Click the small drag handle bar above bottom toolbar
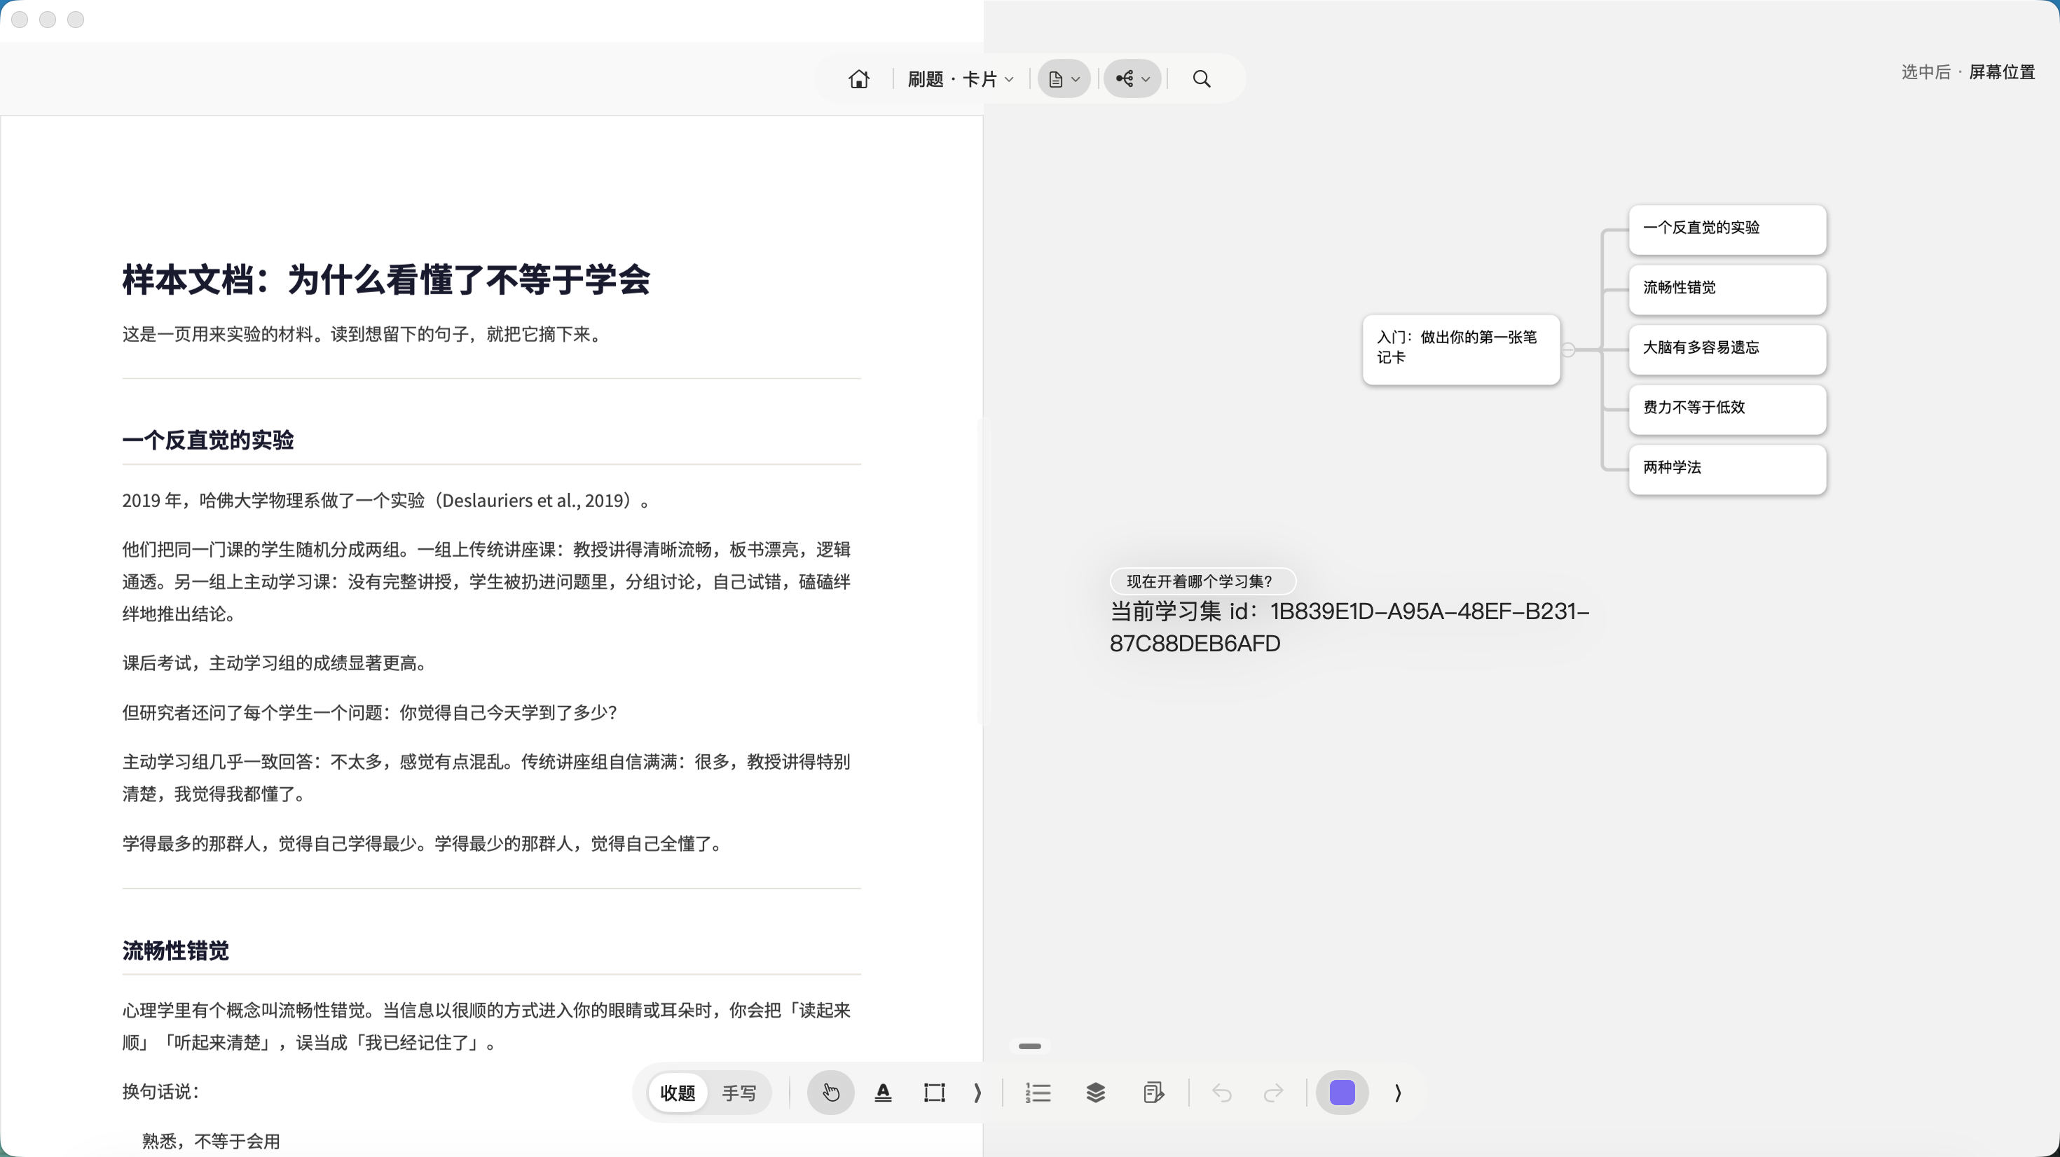Viewport: 2060px width, 1157px height. pos(1030,1046)
